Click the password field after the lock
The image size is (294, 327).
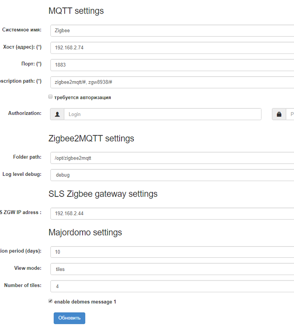click(x=290, y=114)
